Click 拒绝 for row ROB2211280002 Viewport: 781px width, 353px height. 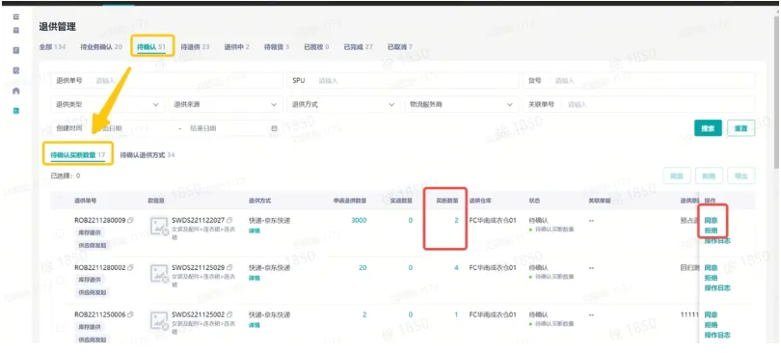711,278
